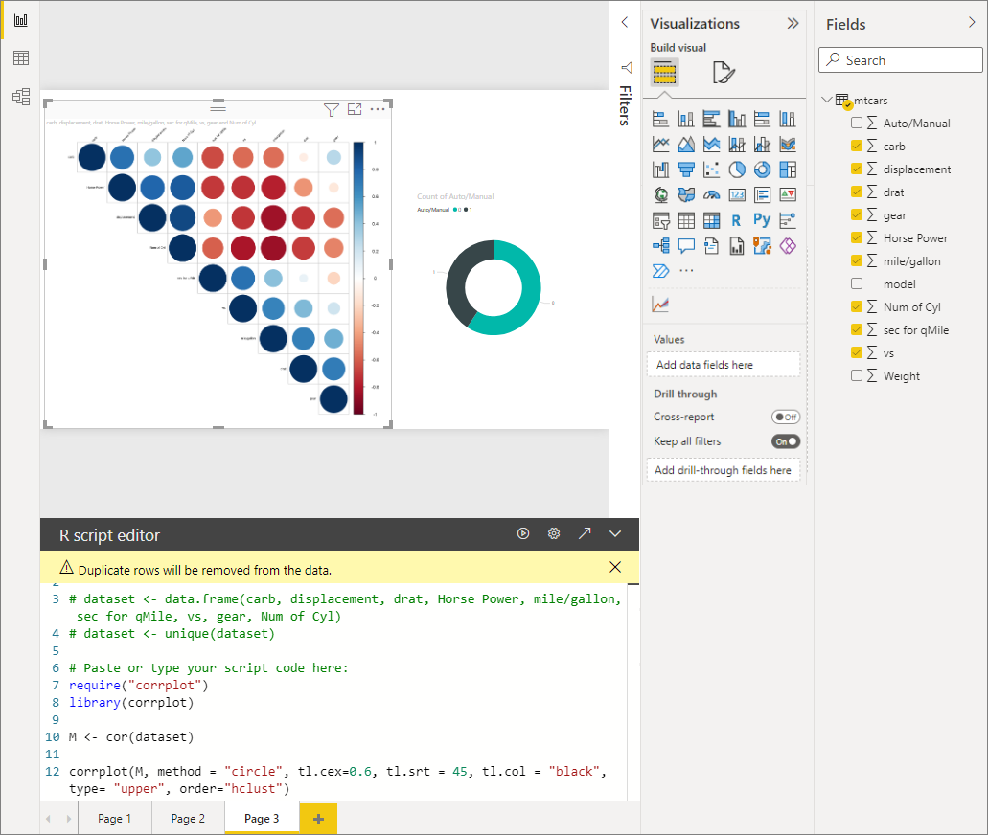The width and height of the screenshot is (988, 835).
Task: Switch to Data view in the left sidebar
Action: pos(21,58)
